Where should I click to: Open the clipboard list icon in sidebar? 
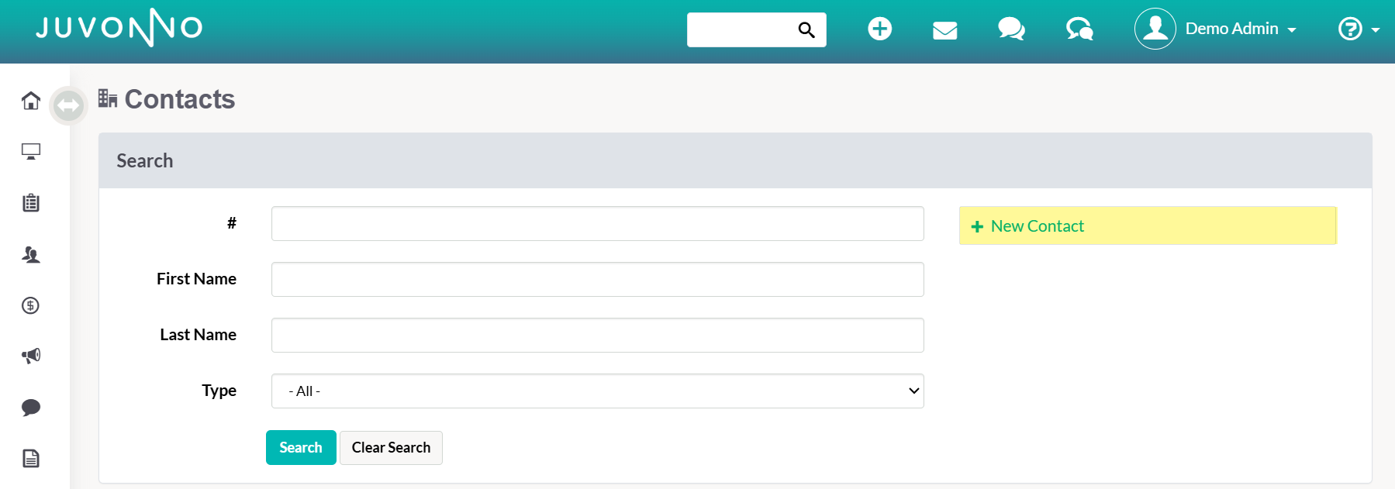31,203
